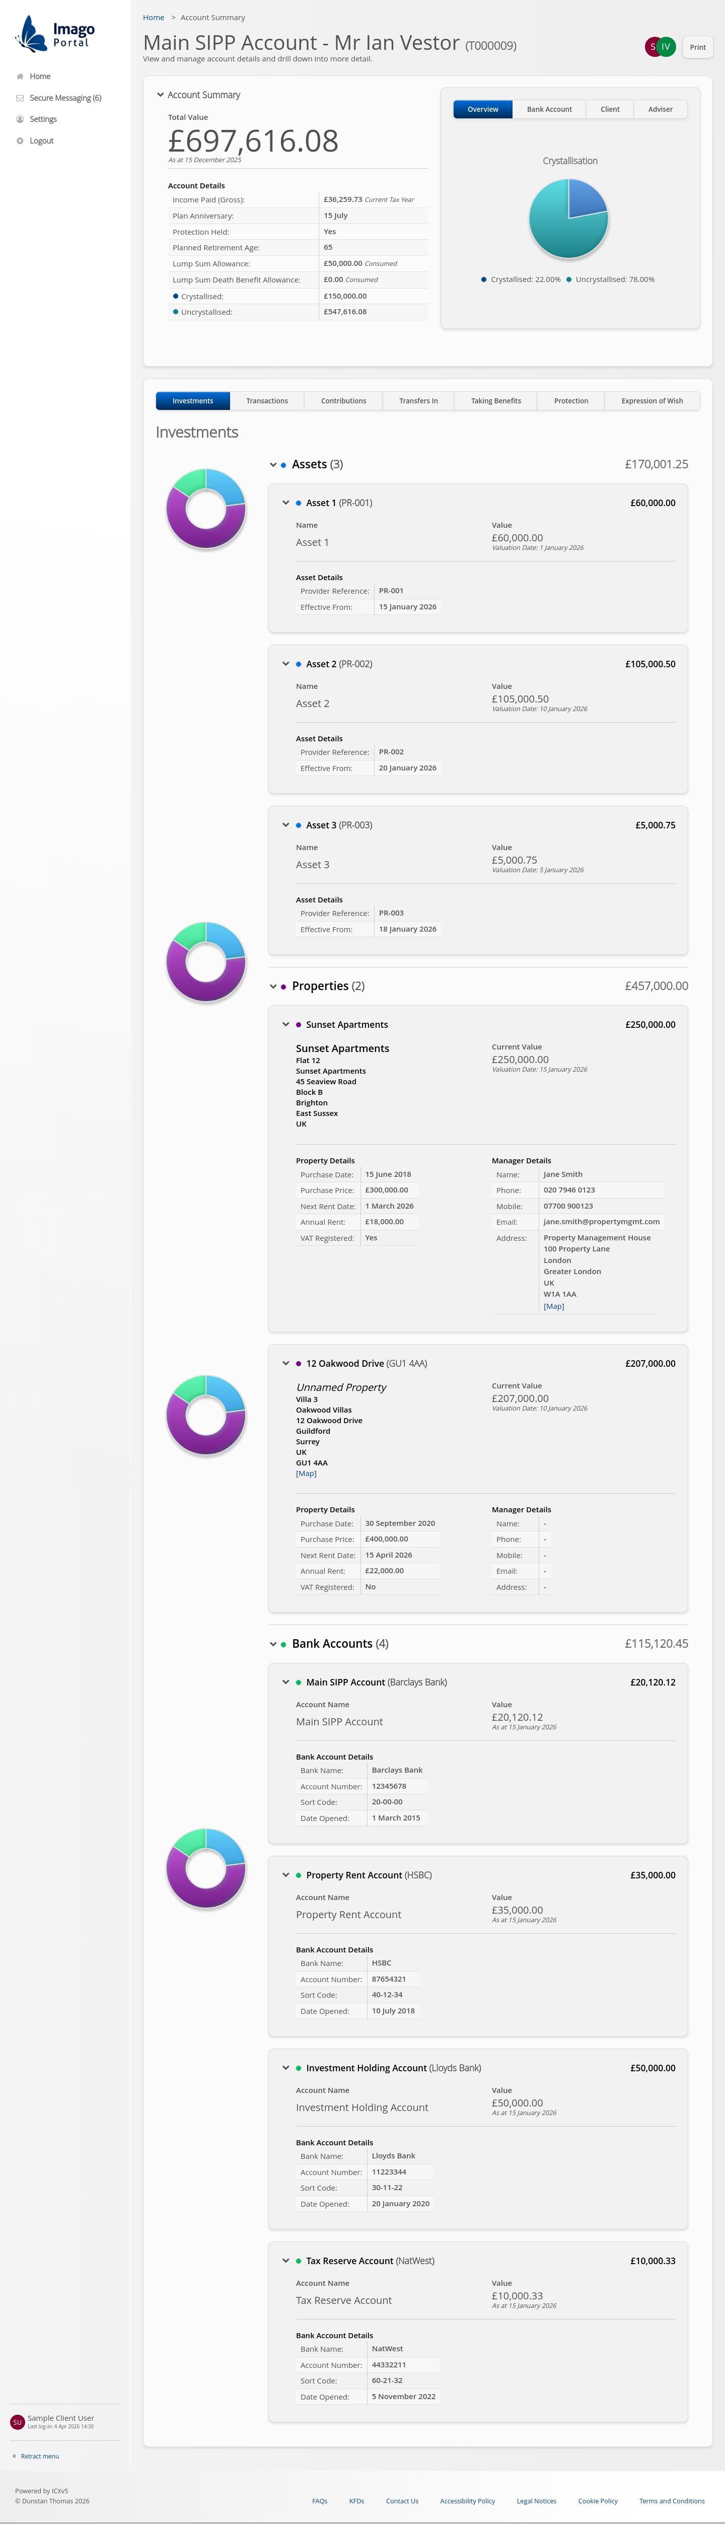Click the Sample Client User name

(x=61, y=2418)
